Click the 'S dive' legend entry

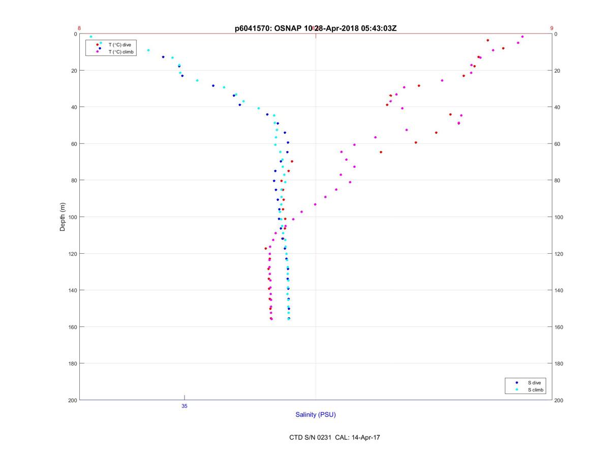[534, 382]
